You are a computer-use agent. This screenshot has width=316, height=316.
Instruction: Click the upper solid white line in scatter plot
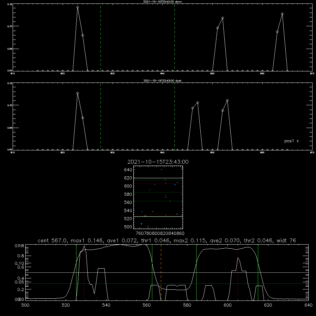(x=158, y=178)
